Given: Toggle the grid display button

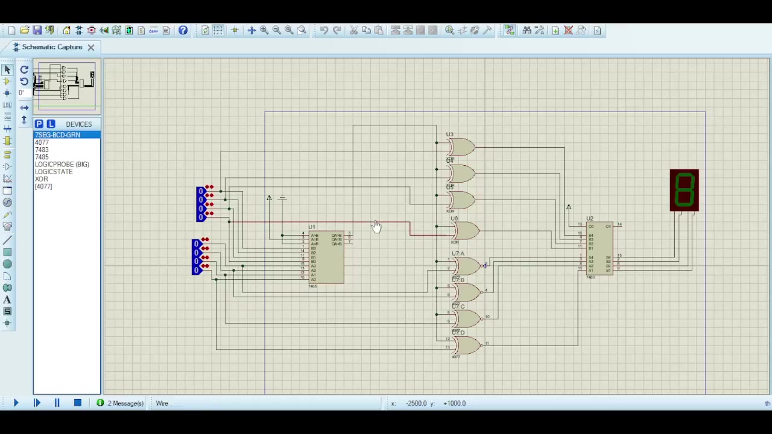Looking at the screenshot, I should [x=218, y=30].
